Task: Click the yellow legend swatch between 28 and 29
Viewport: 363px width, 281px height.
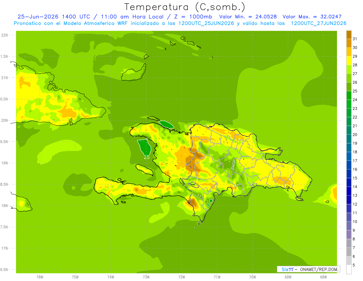Action: [x=349, y=61]
